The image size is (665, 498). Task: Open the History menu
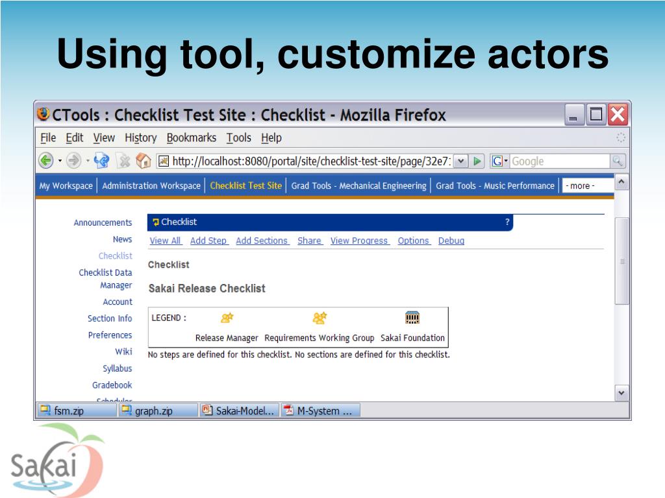(140, 137)
